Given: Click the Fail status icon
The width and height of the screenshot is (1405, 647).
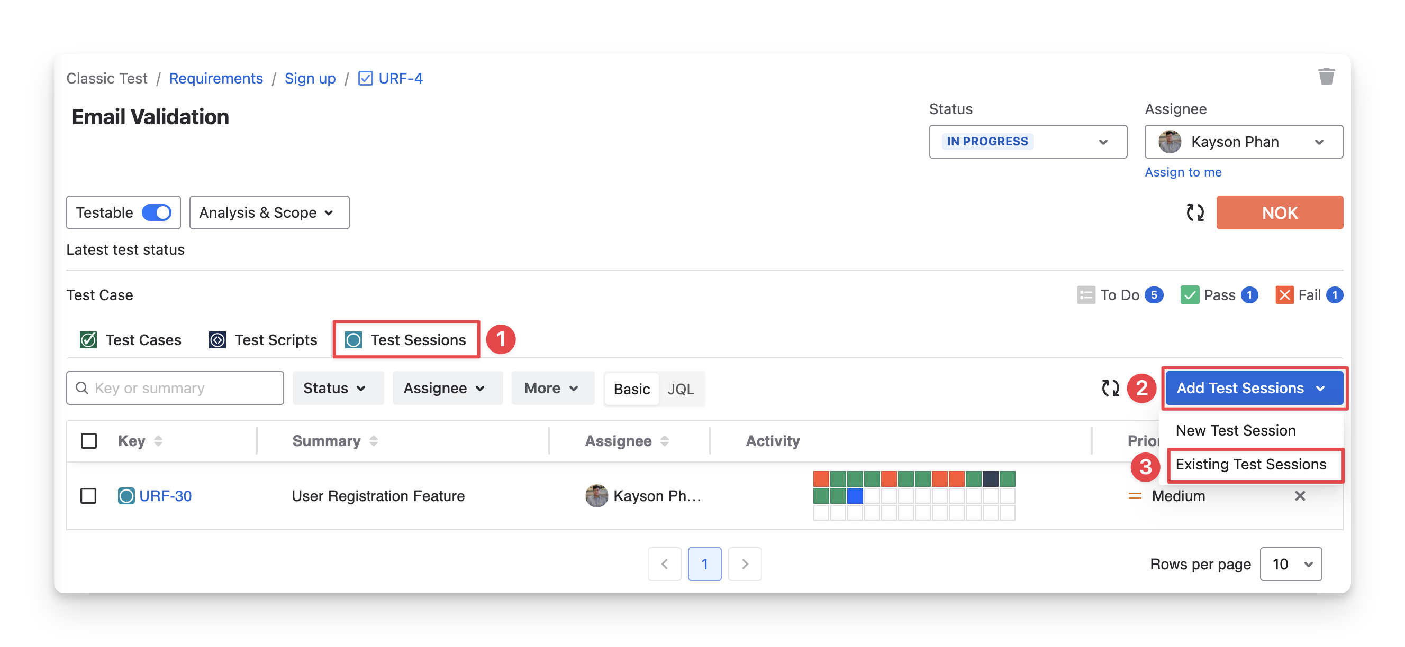Looking at the screenshot, I should point(1284,295).
